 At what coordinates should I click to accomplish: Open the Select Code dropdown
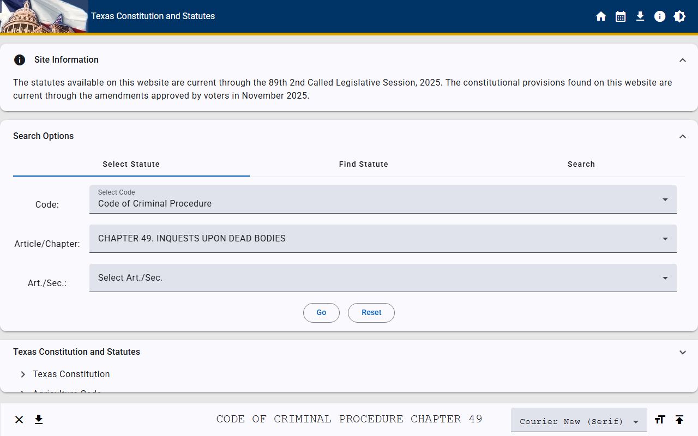(383, 199)
